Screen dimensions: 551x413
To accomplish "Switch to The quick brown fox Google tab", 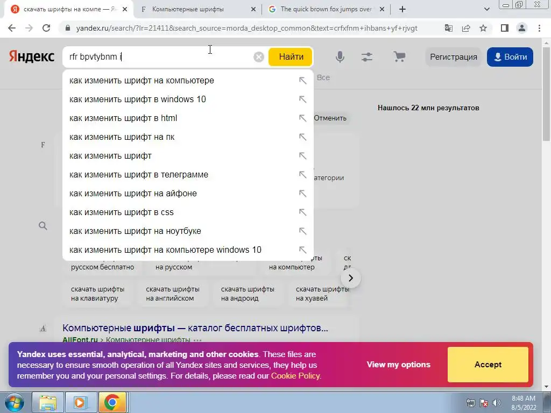I will (x=326, y=9).
